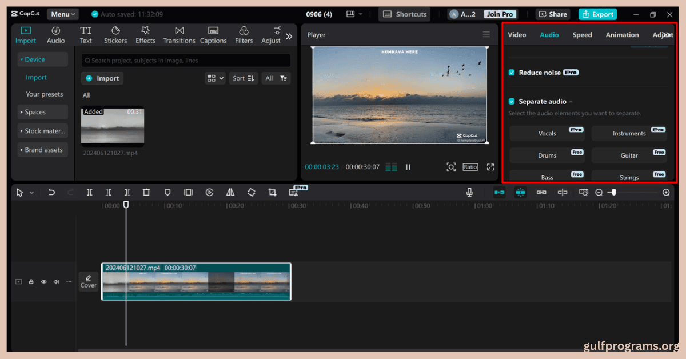686x359 pixels.
Task: Click the undo arrow in timeline toolbar
Action: coord(51,193)
